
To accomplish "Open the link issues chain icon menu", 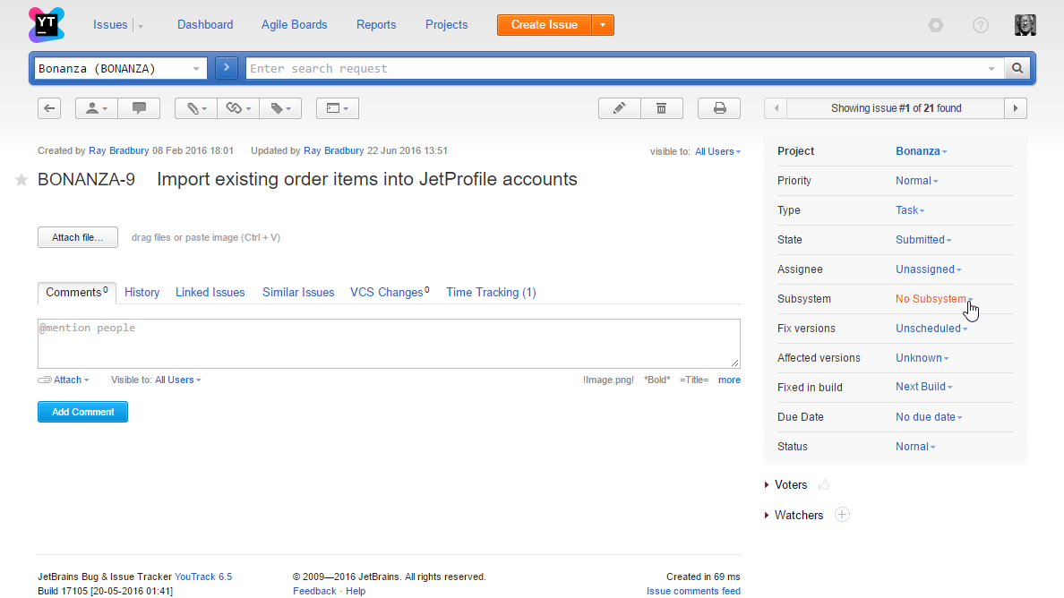I will 238,108.
